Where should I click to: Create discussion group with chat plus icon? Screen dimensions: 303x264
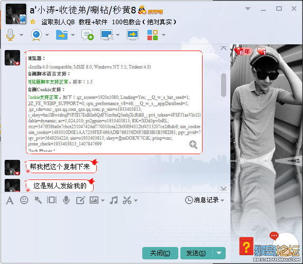(x=88, y=35)
